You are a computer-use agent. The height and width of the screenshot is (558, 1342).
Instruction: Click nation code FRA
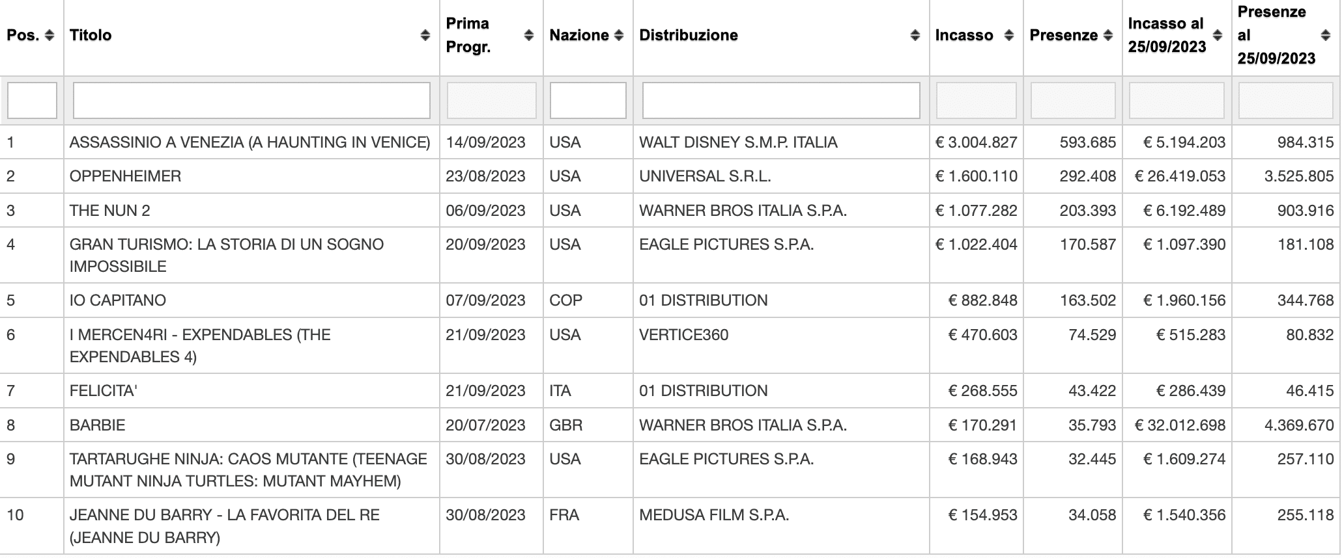click(564, 516)
